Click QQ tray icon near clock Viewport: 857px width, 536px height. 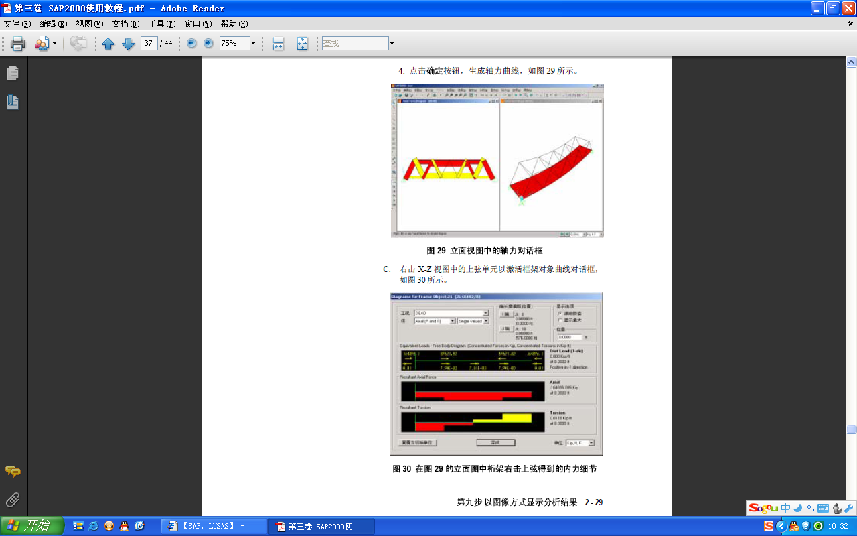pos(793,526)
